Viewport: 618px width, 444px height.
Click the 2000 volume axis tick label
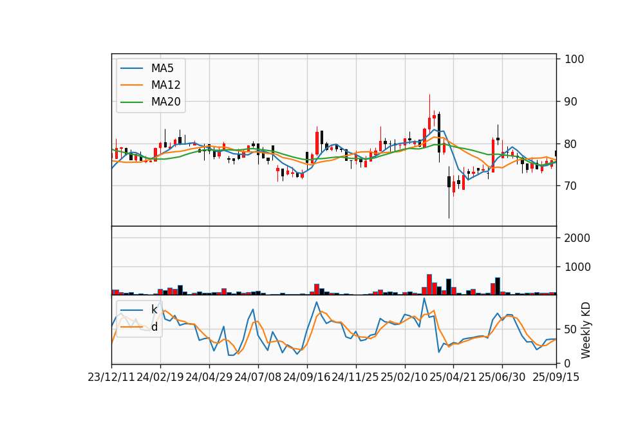click(x=577, y=238)
